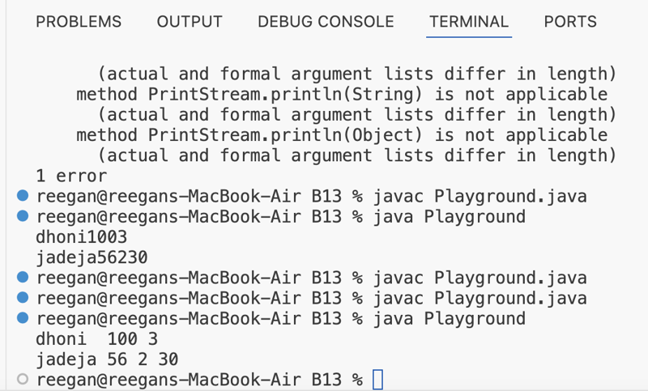Click blue dot beside last java Playground command

(23, 318)
